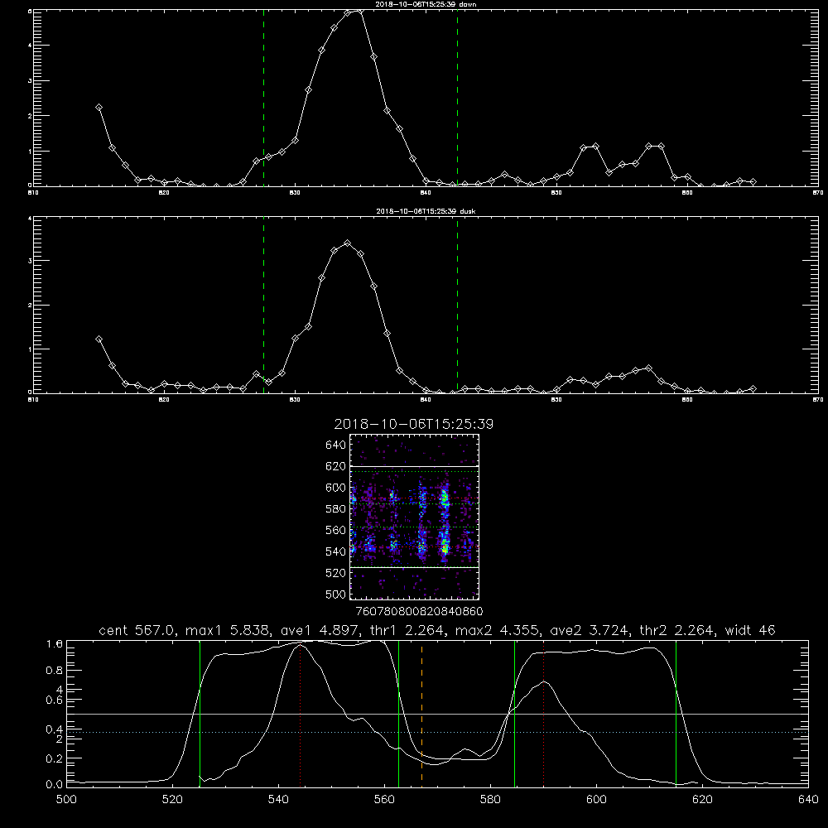Click the solid green line near 615
This screenshot has width=828, height=828.
[676, 713]
